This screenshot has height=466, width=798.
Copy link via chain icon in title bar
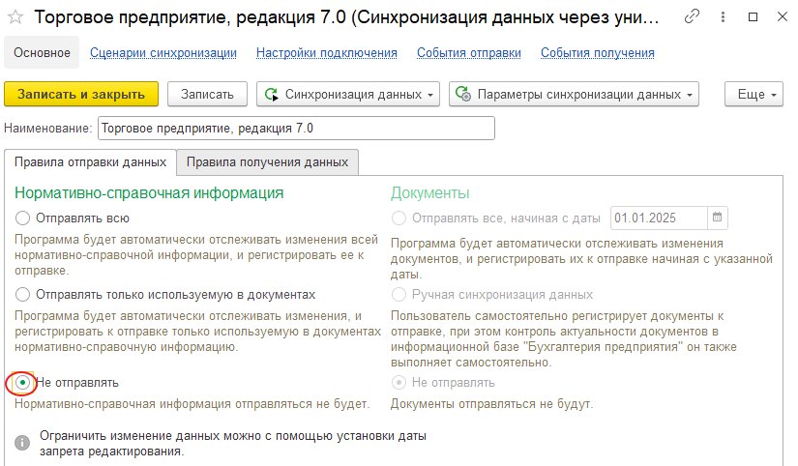coord(692,16)
